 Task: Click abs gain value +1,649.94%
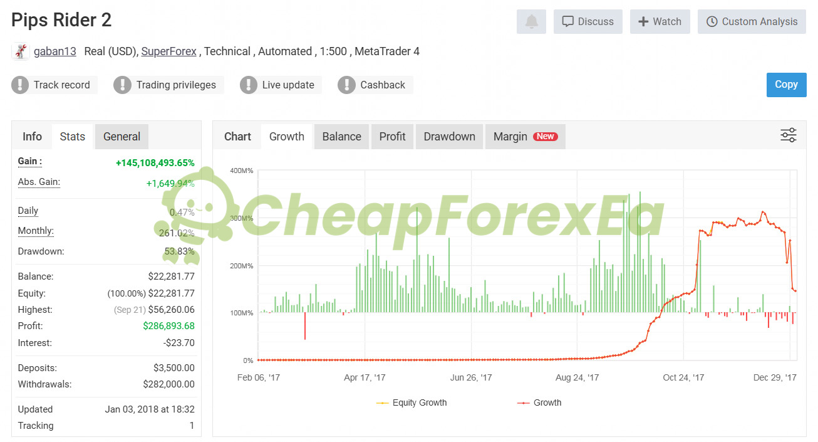pyautogui.click(x=170, y=184)
